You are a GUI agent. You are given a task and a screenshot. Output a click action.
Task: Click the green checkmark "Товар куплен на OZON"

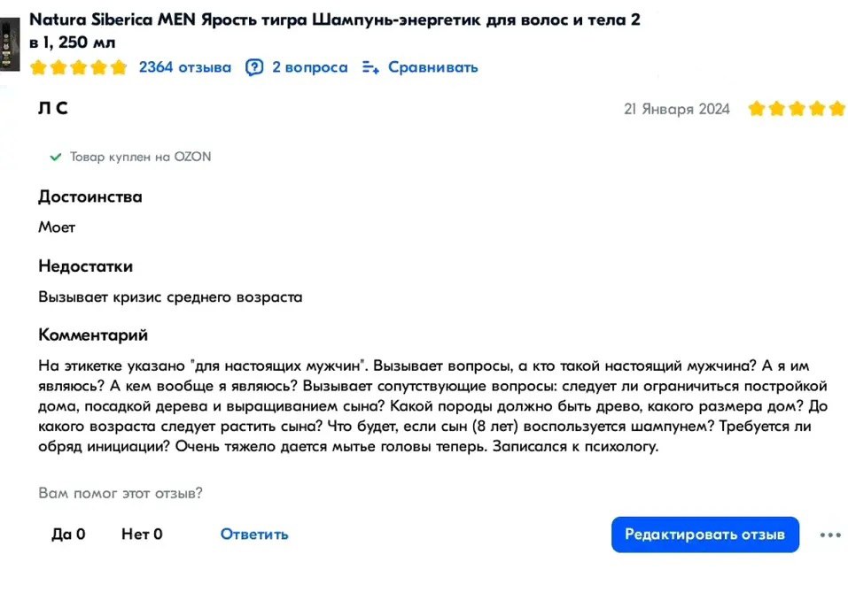pyautogui.click(x=55, y=157)
